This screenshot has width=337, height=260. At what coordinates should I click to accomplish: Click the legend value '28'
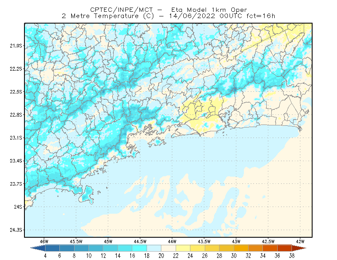pos(219,256)
